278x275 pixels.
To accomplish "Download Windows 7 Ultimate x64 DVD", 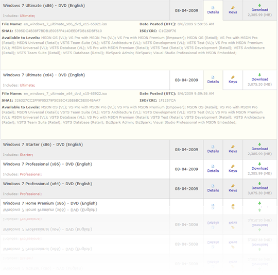I will coord(259,77).
